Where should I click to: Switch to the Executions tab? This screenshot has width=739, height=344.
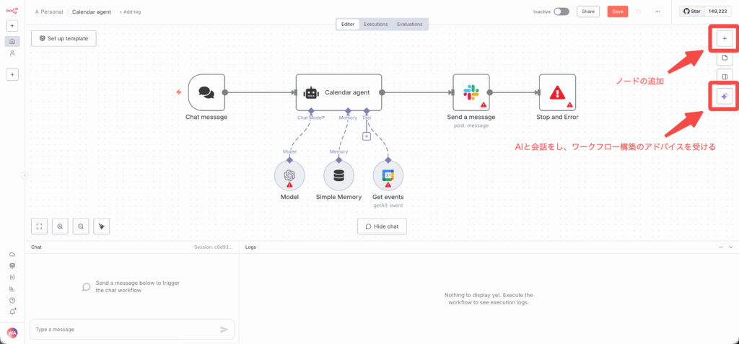click(375, 24)
